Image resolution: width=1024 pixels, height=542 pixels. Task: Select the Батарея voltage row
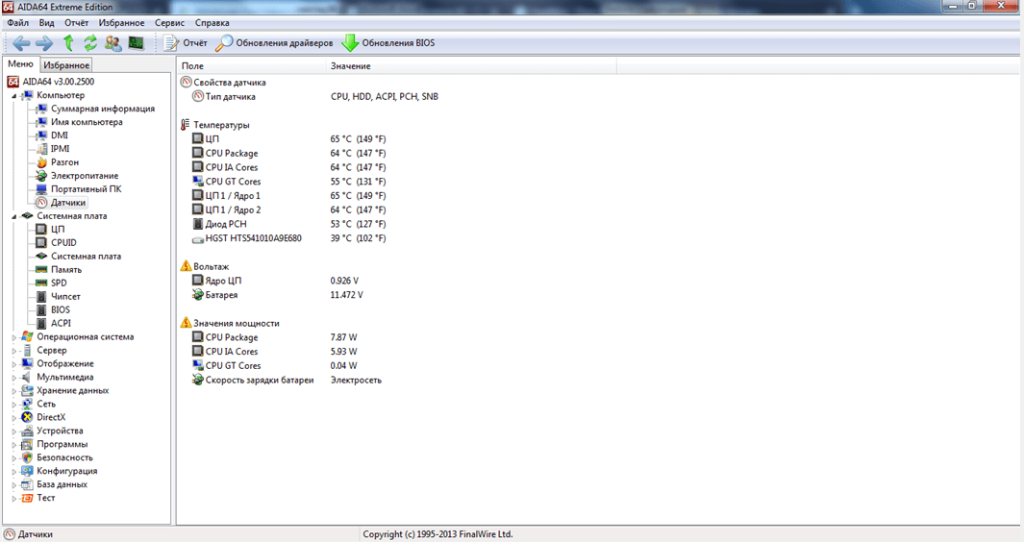pyautogui.click(x=277, y=295)
